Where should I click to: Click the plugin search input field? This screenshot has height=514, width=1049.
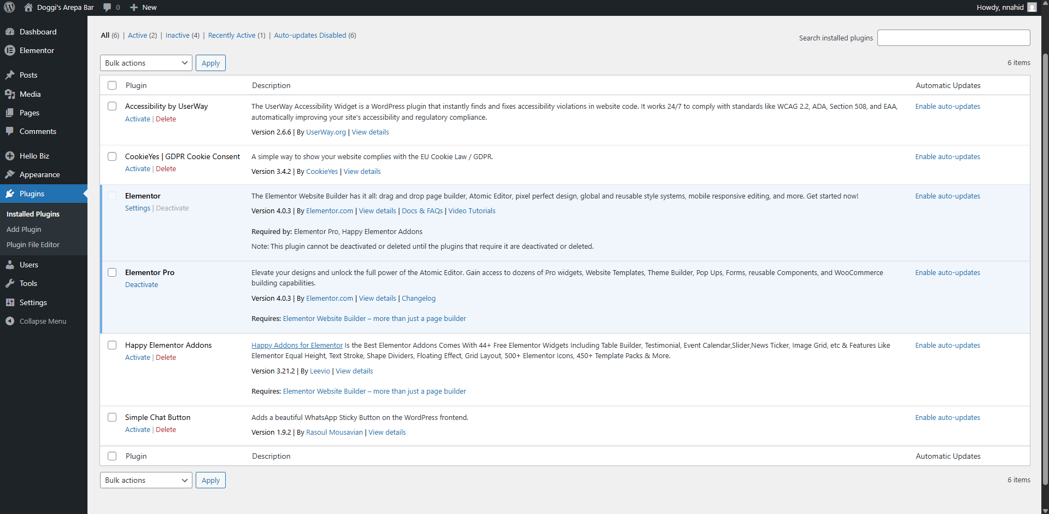click(953, 37)
